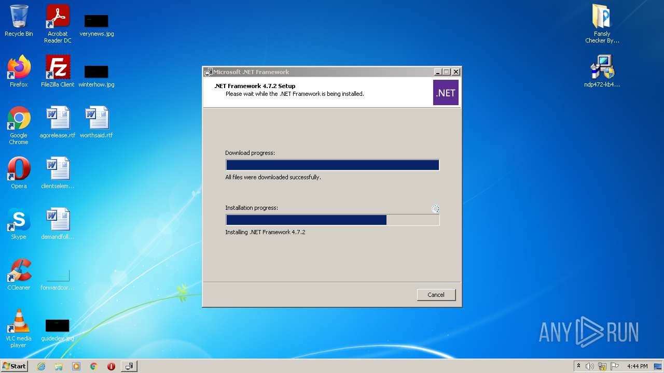Select demandfoll document icon

(x=58, y=224)
